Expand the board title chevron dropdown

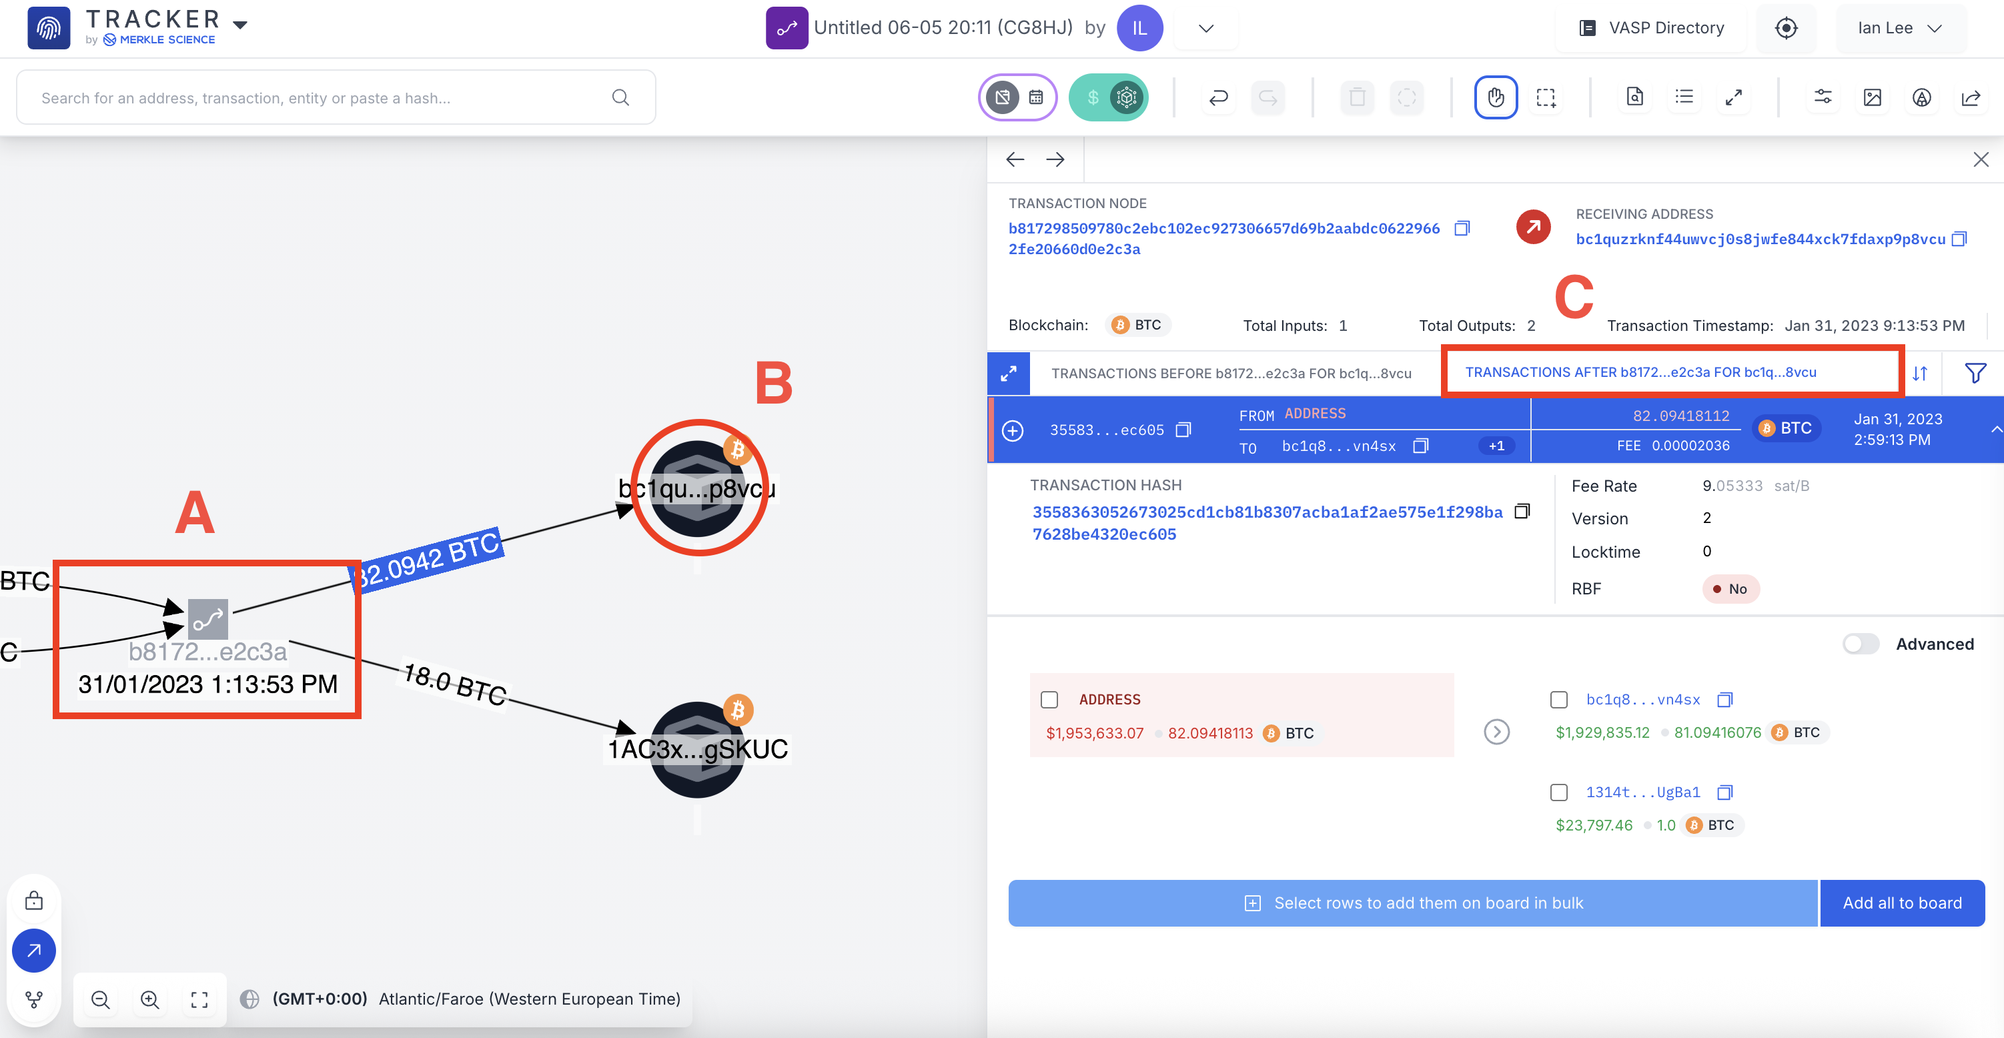[1206, 28]
